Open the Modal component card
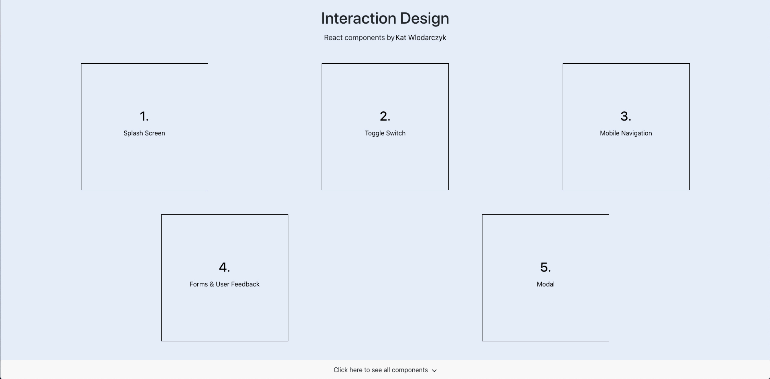Viewport: 770px width, 379px height. tap(545, 277)
